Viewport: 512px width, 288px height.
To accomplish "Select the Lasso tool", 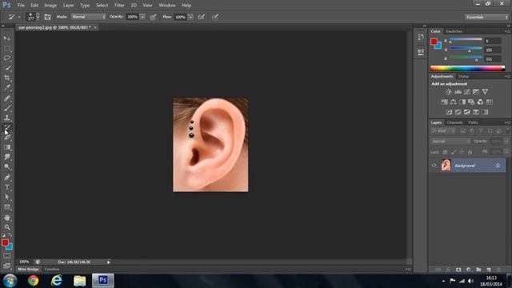I will tap(7, 58).
